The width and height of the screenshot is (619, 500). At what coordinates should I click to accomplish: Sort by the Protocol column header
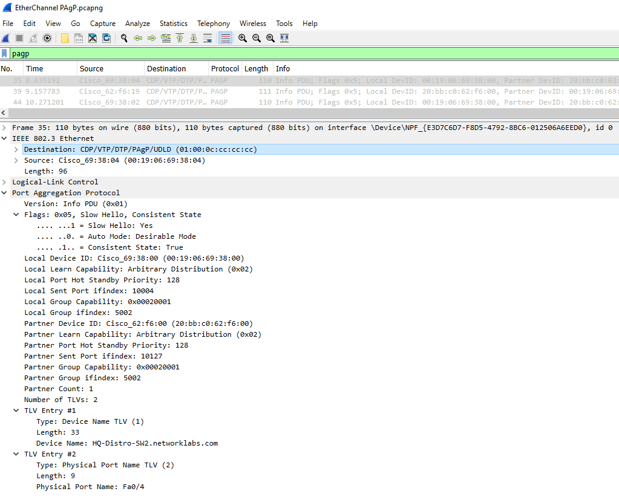(x=225, y=68)
